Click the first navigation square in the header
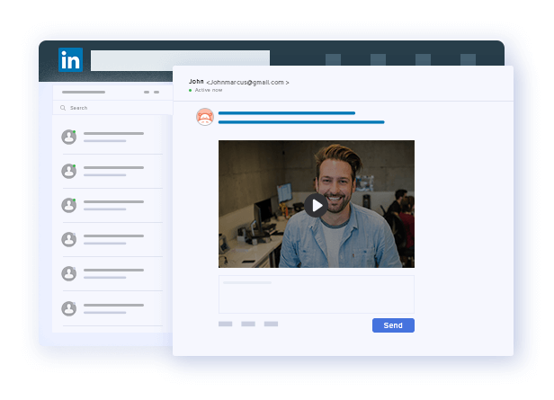The width and height of the screenshot is (554, 400). [x=333, y=60]
